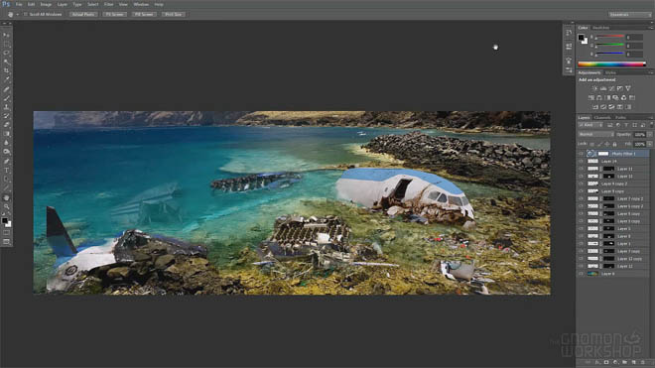Screen dimensions: 655x368
Task: Hide the bottom landscape photo layer
Action: pos(581,274)
